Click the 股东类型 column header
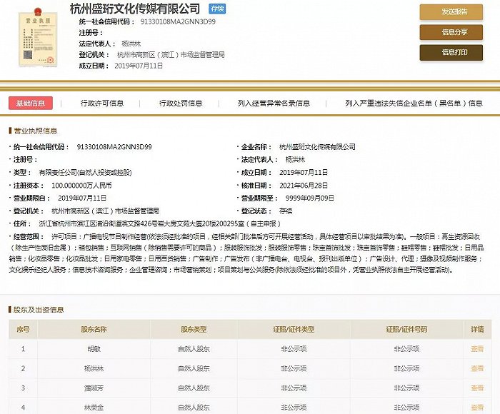 pos(194,330)
